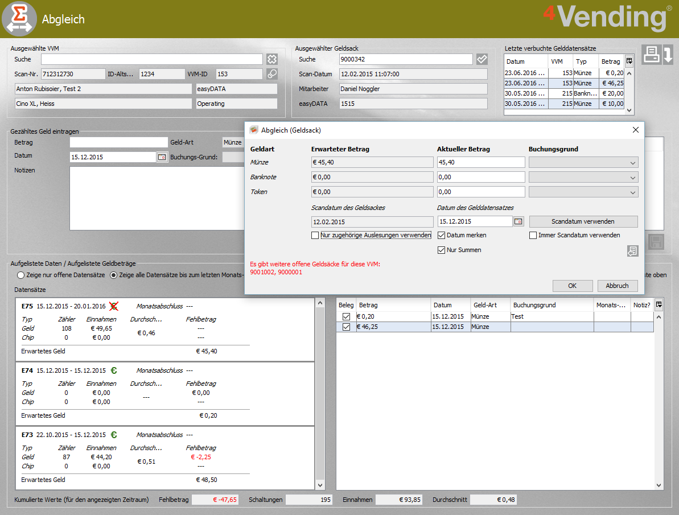Click the Abgleich sigma logo icon
This screenshot has width=679, height=515.
19,19
